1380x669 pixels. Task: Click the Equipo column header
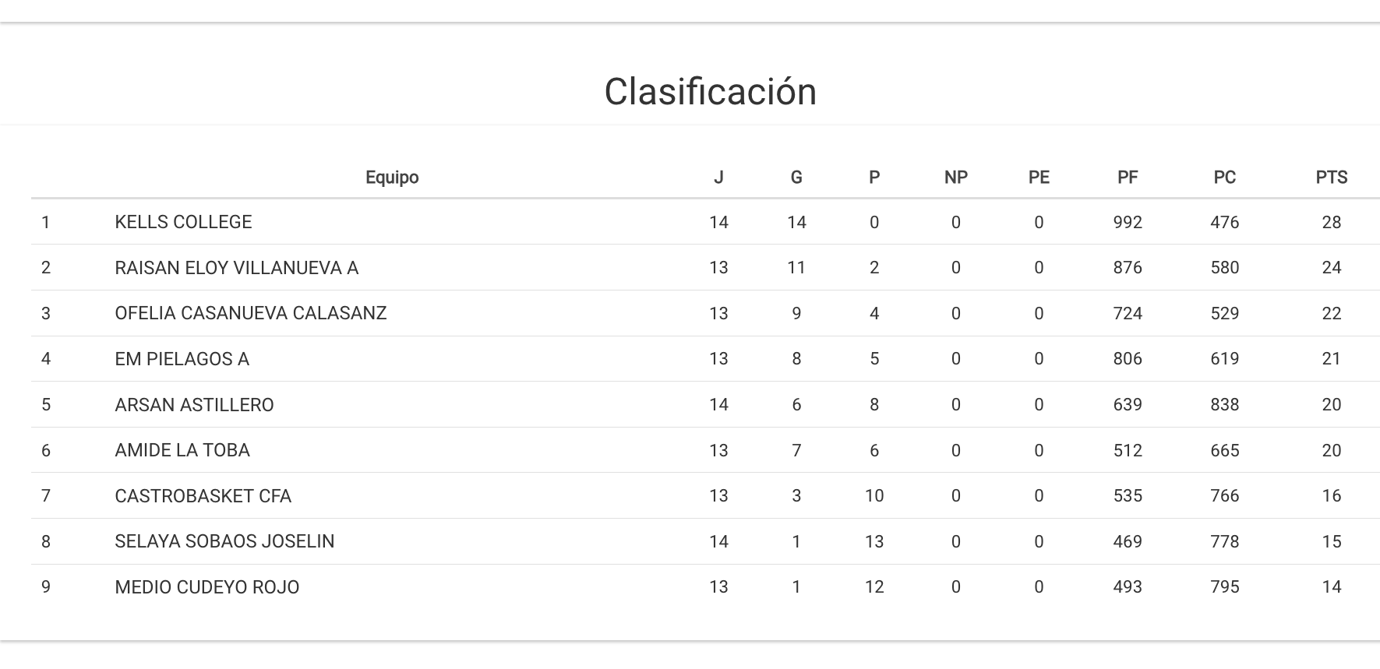click(x=392, y=178)
